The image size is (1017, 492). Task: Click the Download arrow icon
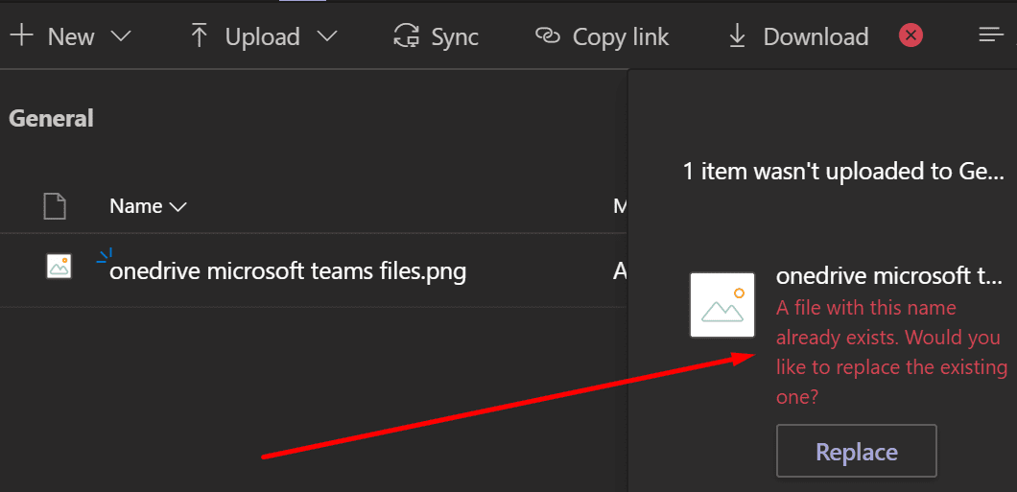pos(738,36)
